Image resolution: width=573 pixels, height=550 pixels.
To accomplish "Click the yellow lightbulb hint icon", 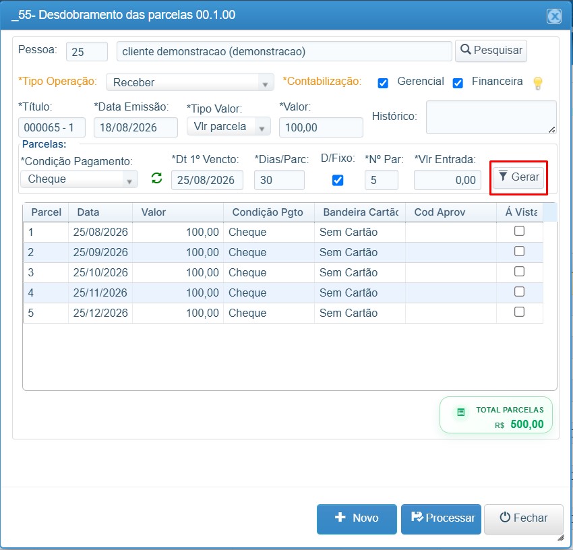I will tap(537, 84).
